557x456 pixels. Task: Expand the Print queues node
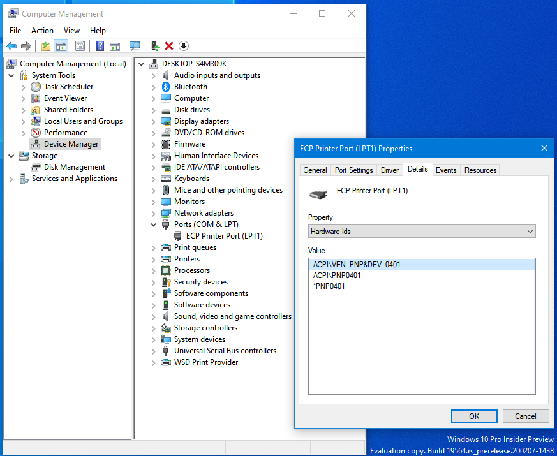[x=154, y=248]
